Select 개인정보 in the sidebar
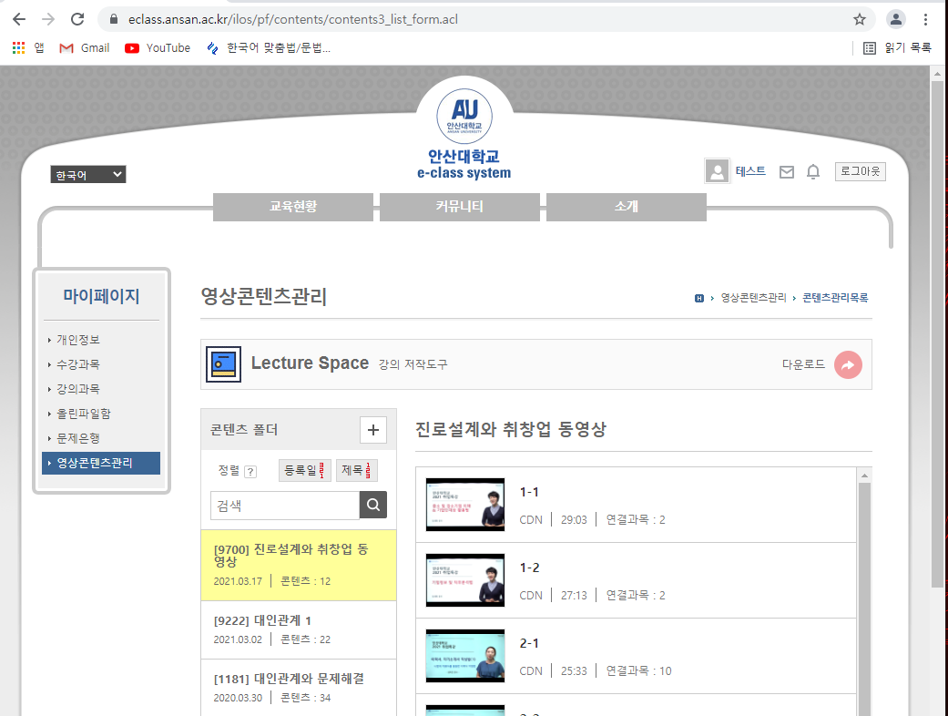Screen dimensions: 948x716 point(78,340)
